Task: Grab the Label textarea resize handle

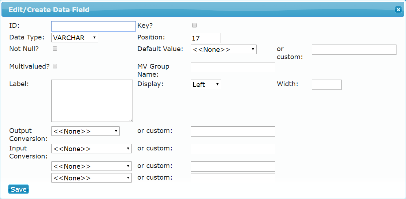Action: (131, 120)
